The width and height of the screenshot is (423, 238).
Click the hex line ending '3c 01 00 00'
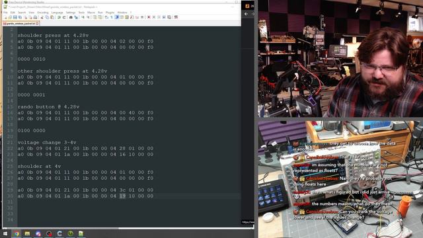(85, 190)
